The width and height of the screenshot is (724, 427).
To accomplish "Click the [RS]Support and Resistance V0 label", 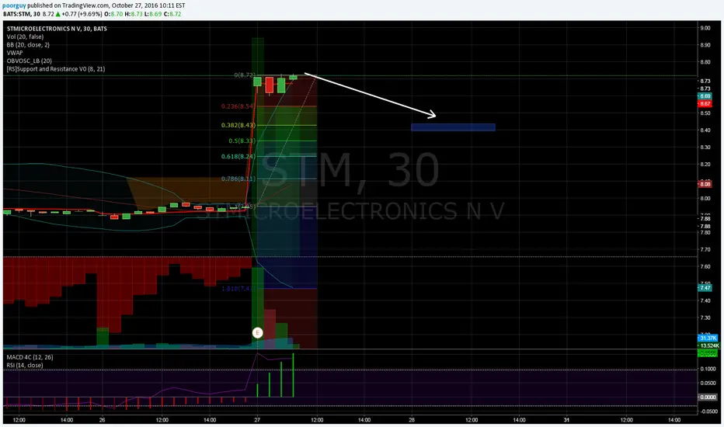I will [56, 69].
